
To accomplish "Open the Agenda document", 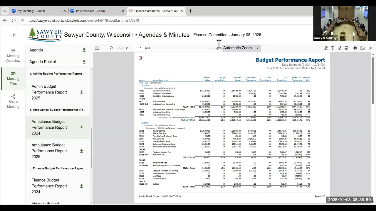I will (x=36, y=50).
